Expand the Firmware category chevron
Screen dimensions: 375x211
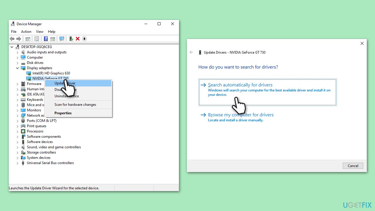pos(18,84)
